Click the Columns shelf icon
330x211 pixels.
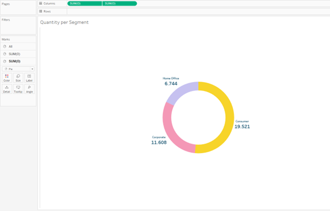(x=40, y=3)
